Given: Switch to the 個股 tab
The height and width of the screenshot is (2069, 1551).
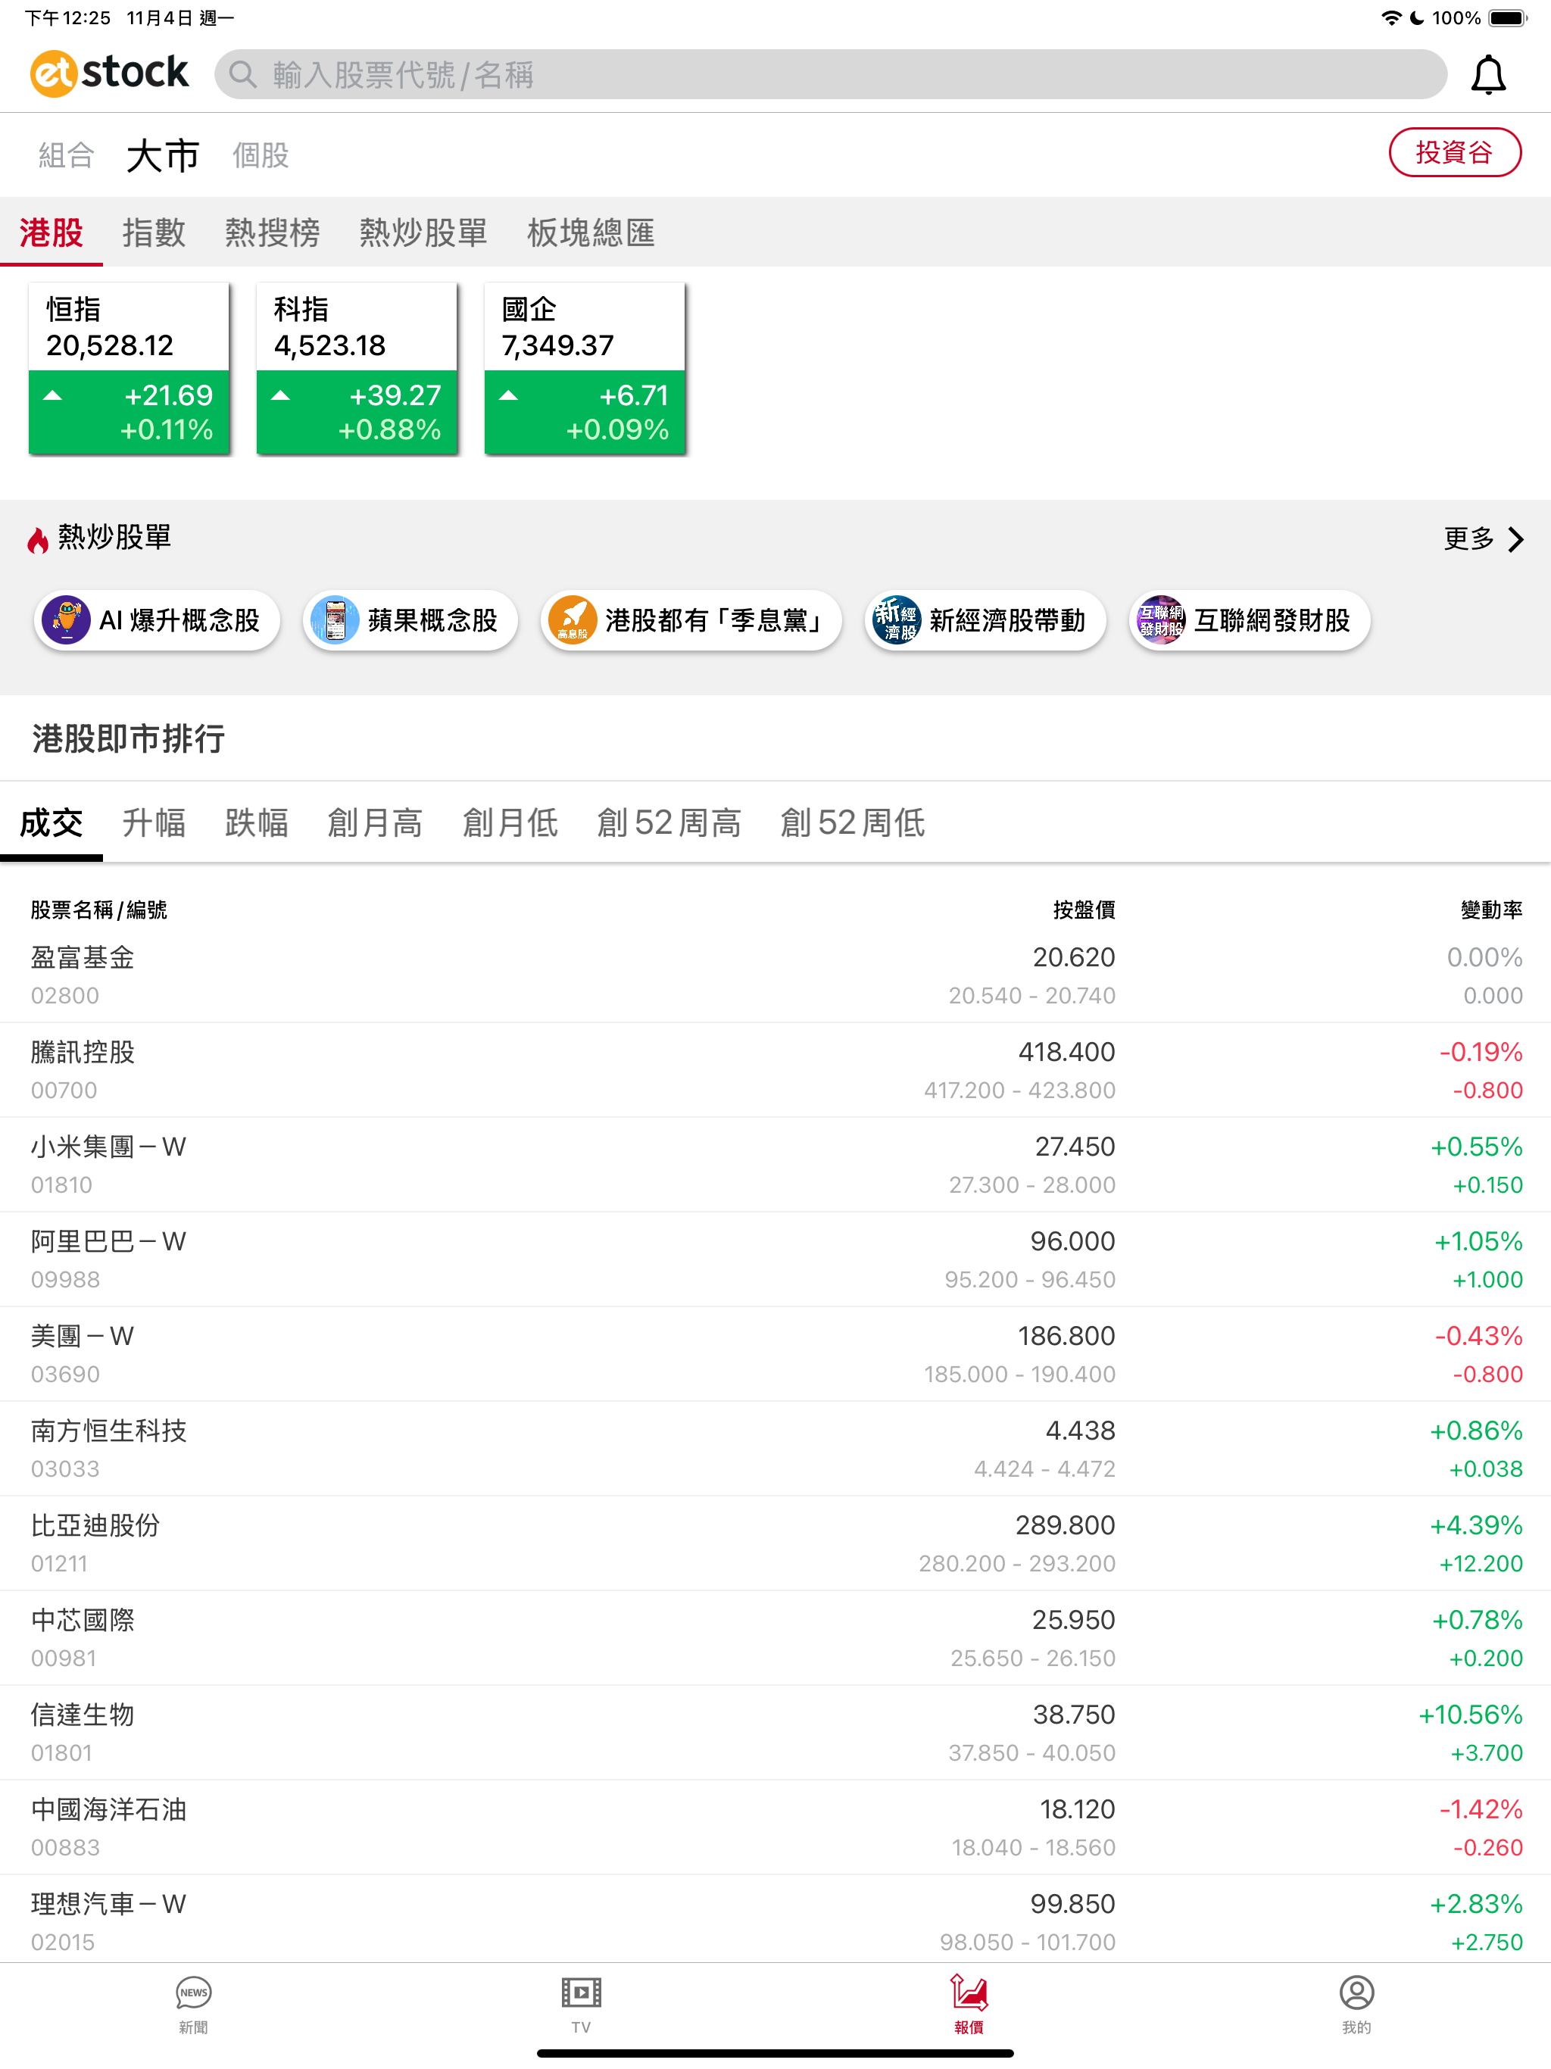Looking at the screenshot, I should [260, 155].
